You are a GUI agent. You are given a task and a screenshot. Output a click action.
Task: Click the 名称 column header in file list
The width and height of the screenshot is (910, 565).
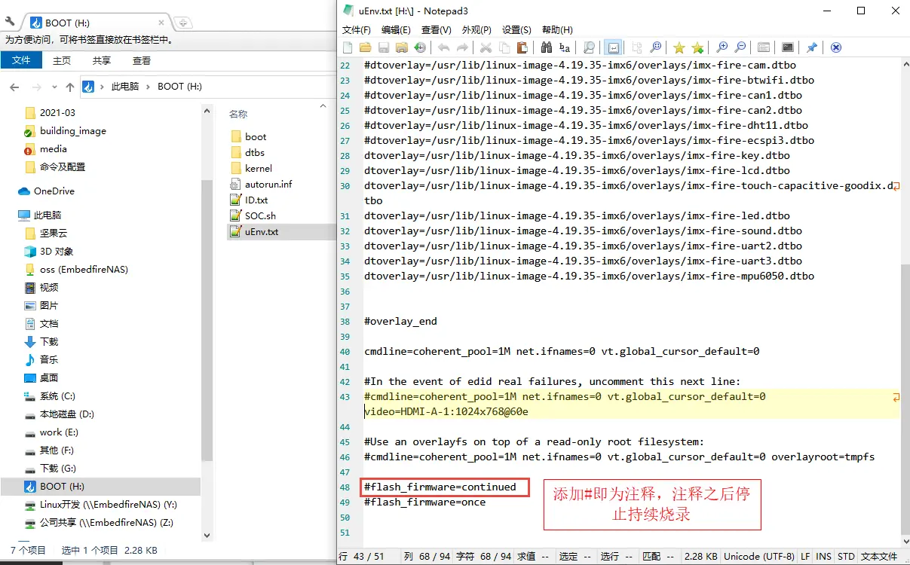pos(238,114)
